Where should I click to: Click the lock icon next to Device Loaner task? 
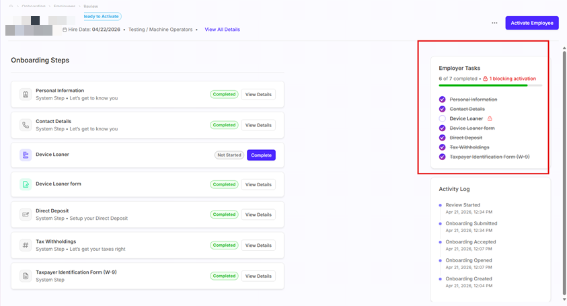[x=490, y=118]
